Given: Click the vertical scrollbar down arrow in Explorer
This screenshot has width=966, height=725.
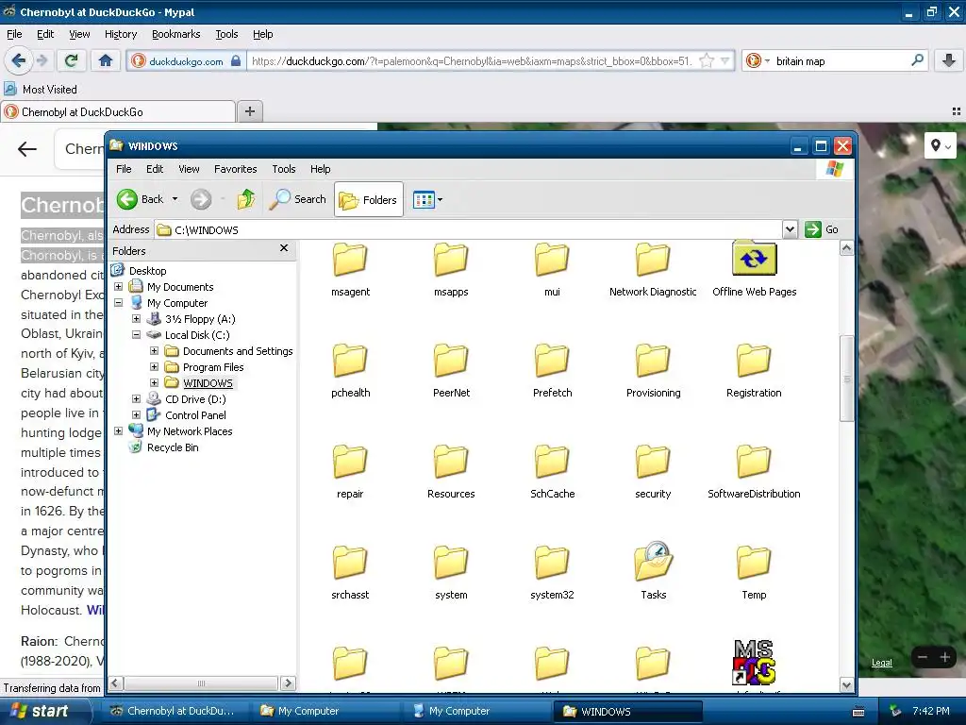Looking at the screenshot, I should tap(846, 685).
